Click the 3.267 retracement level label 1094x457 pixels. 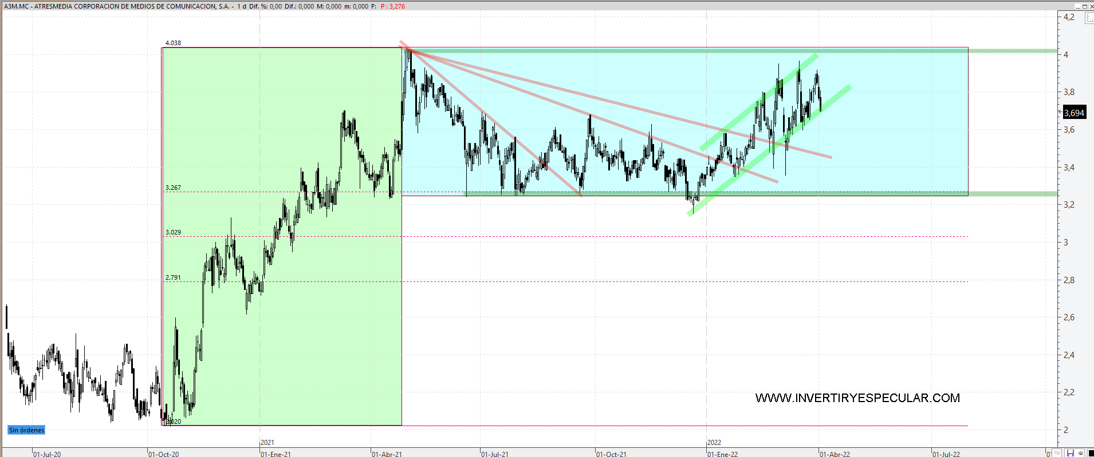pyautogui.click(x=173, y=188)
